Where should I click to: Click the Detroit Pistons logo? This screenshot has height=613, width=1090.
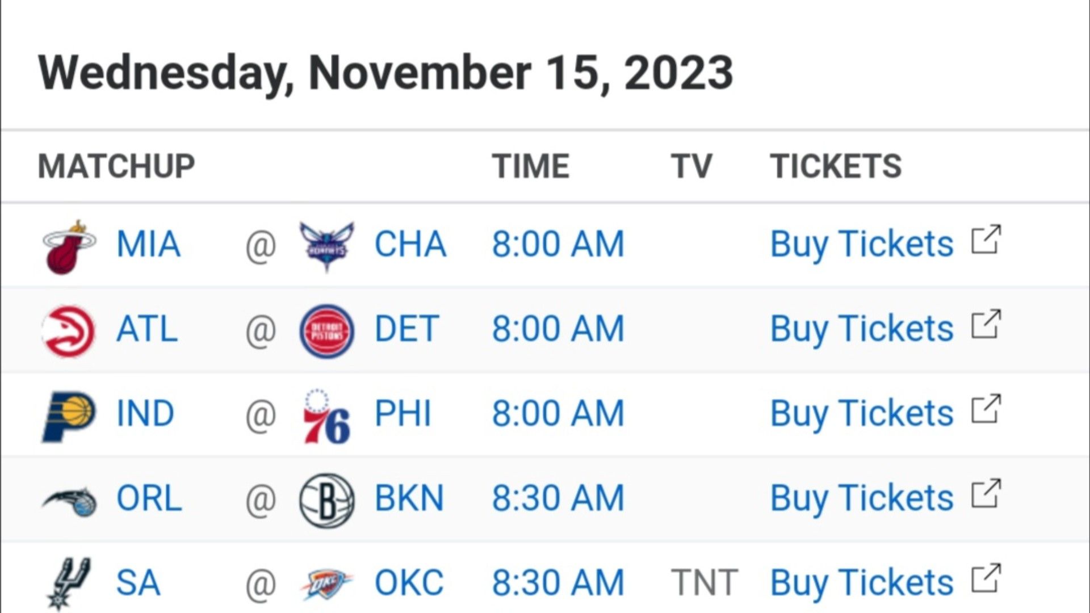tap(326, 331)
